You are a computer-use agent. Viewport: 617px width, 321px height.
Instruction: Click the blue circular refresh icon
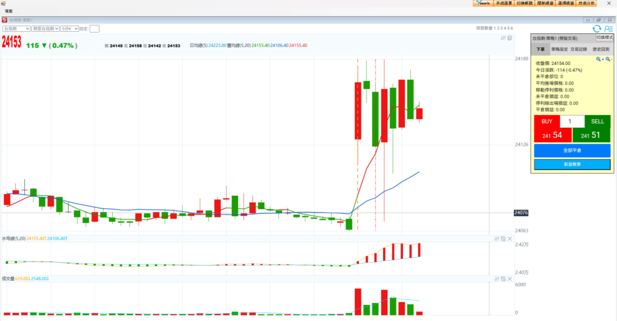[597, 28]
